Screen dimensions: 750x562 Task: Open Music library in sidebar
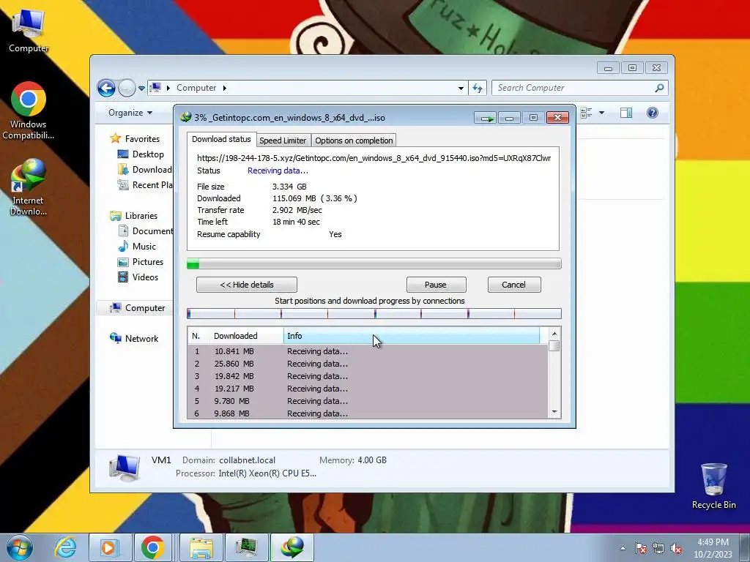[x=137, y=246]
